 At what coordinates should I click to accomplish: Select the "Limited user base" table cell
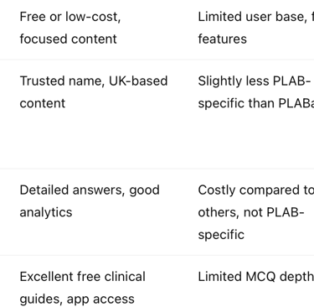tap(256, 28)
